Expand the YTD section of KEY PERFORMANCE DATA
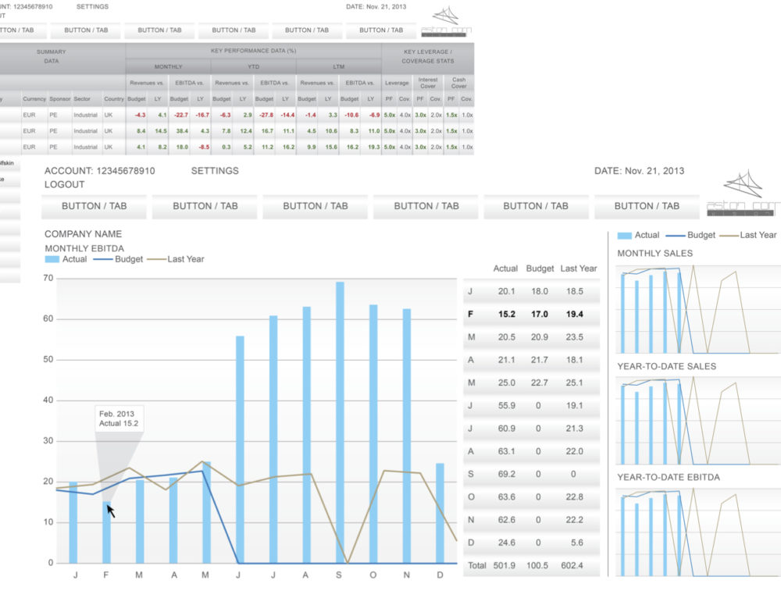781x598 pixels. tap(253, 68)
